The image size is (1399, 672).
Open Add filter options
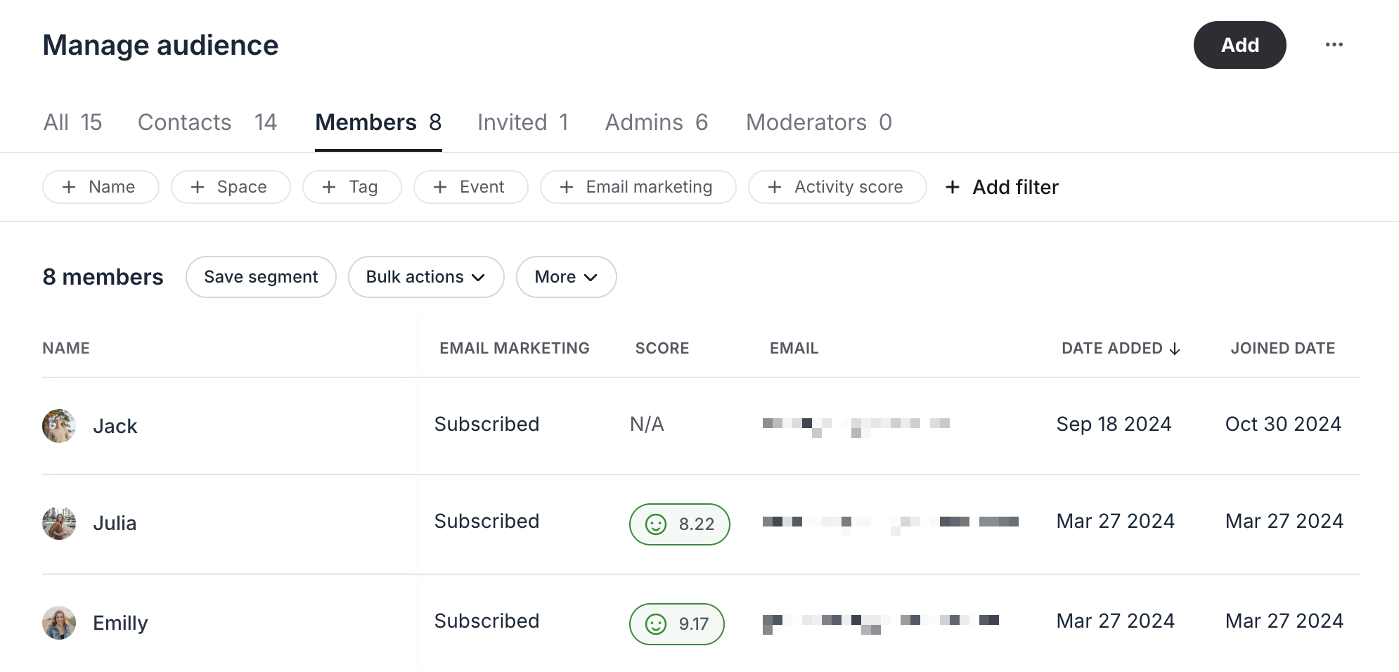(x=1001, y=187)
